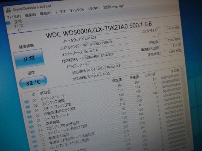The image size is (202, 151).
Task: Click status icon for attribute 04 スタート/ストップ回数
Action: click(x=28, y=112)
